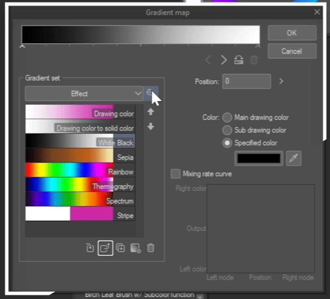Image resolution: width=330 pixels, height=299 pixels.
Task: Click the Cancel button
Action: [x=292, y=51]
